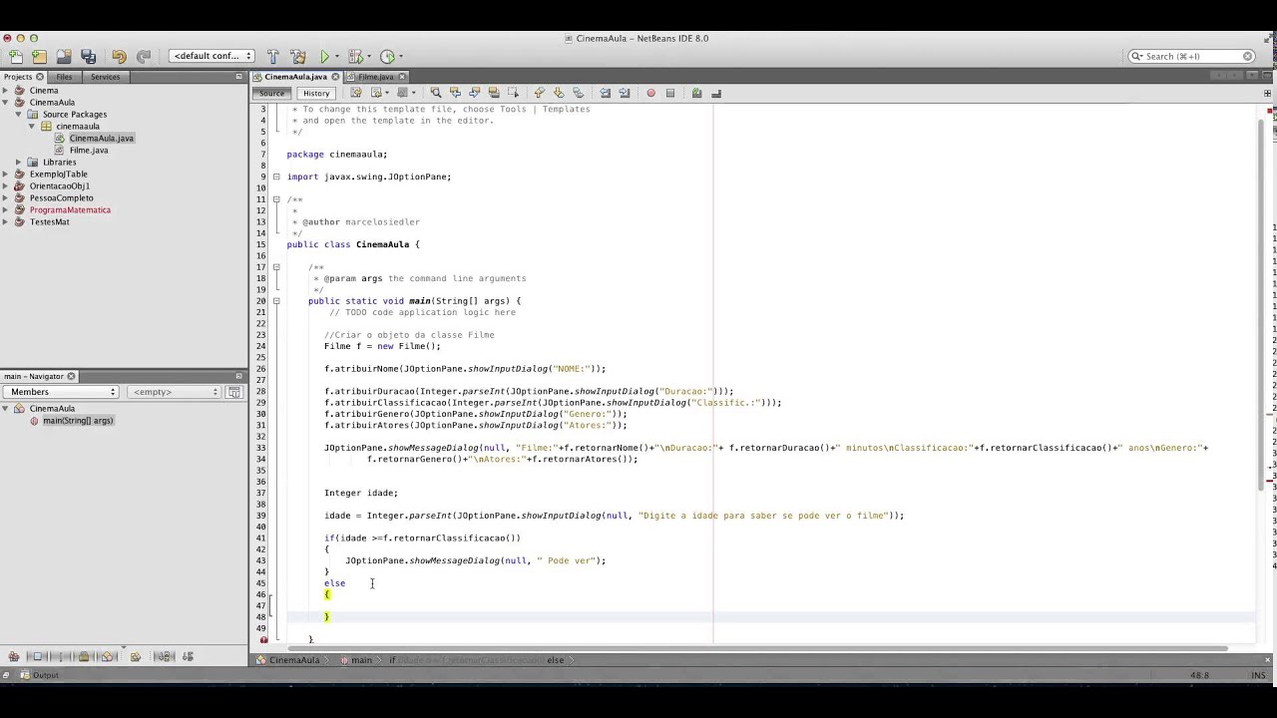
Task: Expand the PessoaCompleto project node
Action: tap(6, 198)
